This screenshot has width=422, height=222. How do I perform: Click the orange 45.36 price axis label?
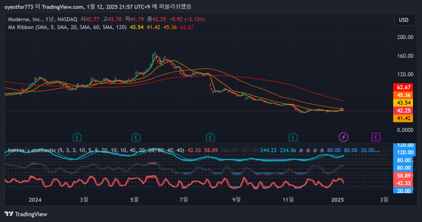tap(403, 95)
